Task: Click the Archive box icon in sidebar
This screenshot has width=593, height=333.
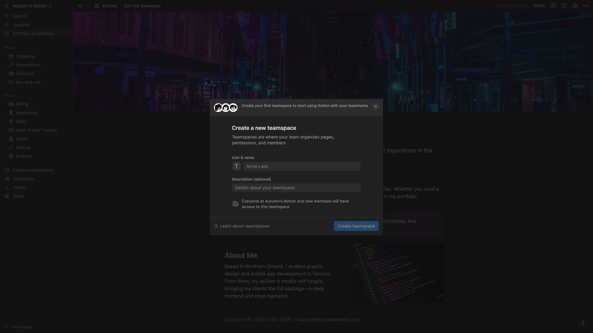Action: coord(11,156)
